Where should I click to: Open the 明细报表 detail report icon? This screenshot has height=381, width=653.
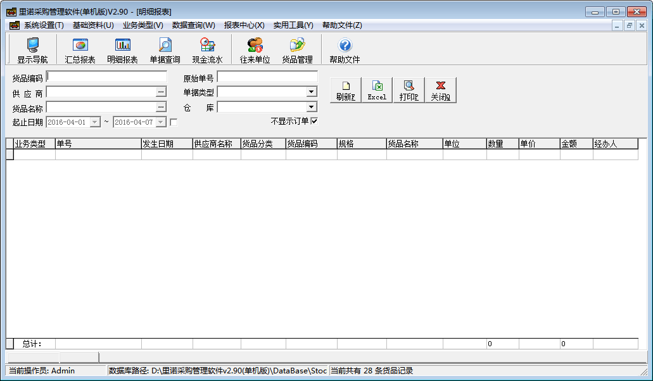pos(122,50)
